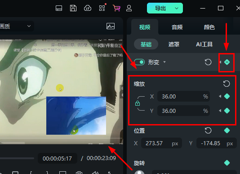Toggle the keyframe diamond for 缩放 X
Screen dimensions: 240x174
pyautogui.click(x=227, y=96)
